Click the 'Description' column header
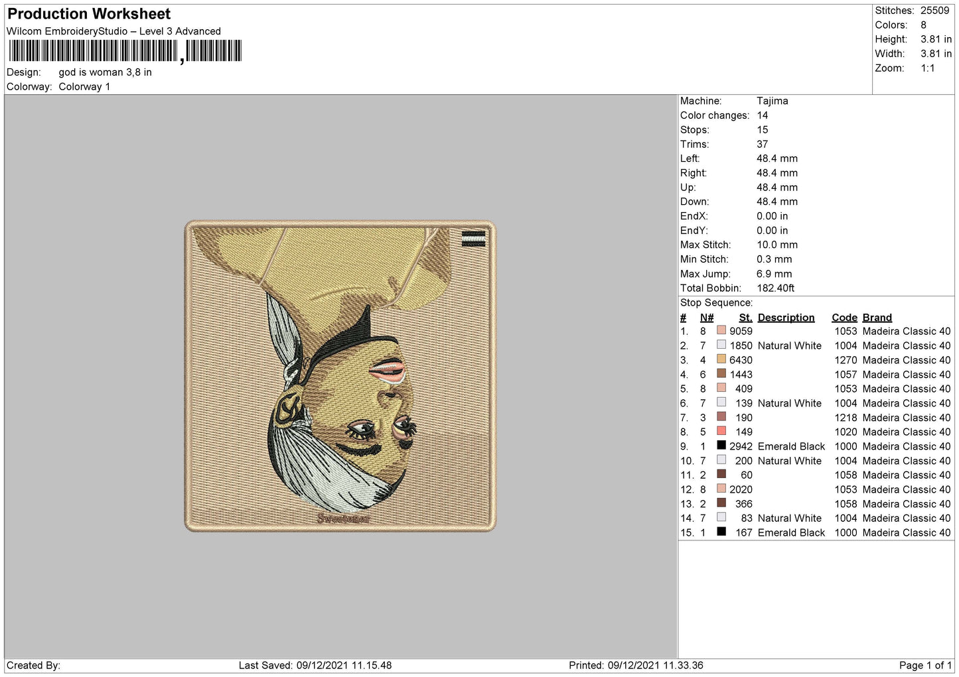Viewport: 959px width, 677px height. coord(786,318)
